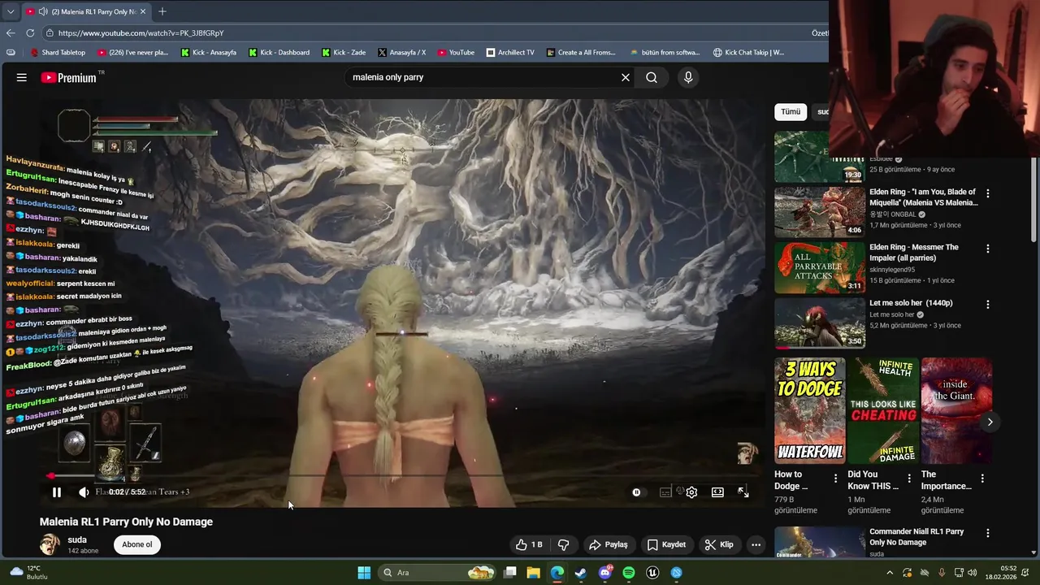Open menu for Commander Niall video

[988, 533]
